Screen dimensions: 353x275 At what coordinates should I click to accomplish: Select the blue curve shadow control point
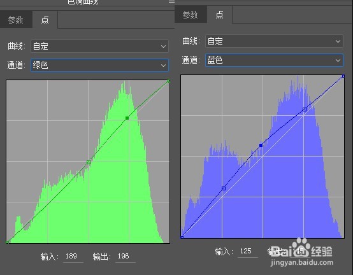[x=224, y=188]
